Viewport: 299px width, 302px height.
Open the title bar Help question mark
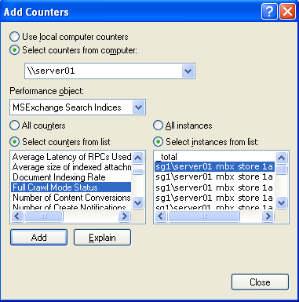pos(269,12)
